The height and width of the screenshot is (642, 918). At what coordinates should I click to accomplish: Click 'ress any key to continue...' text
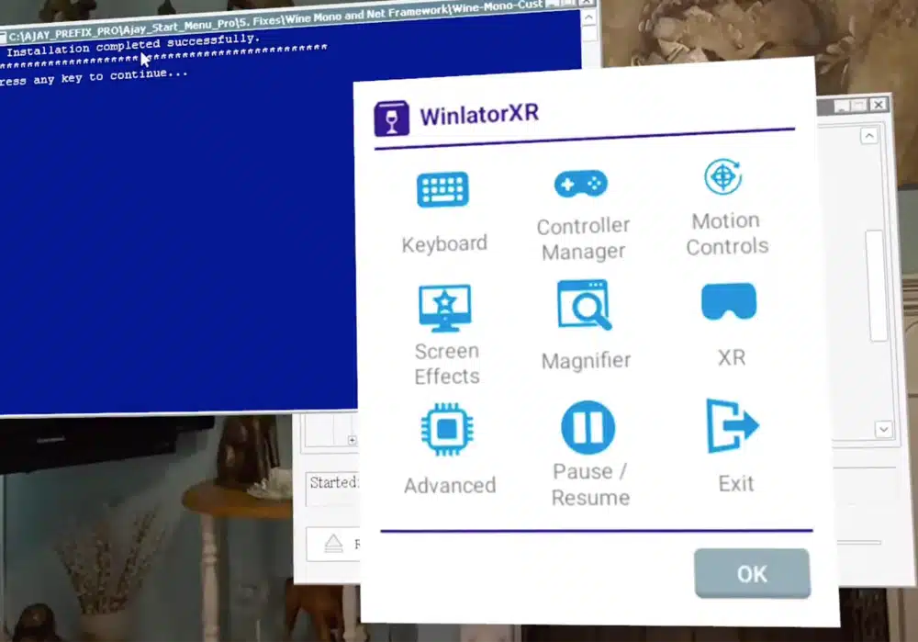pyautogui.click(x=94, y=77)
